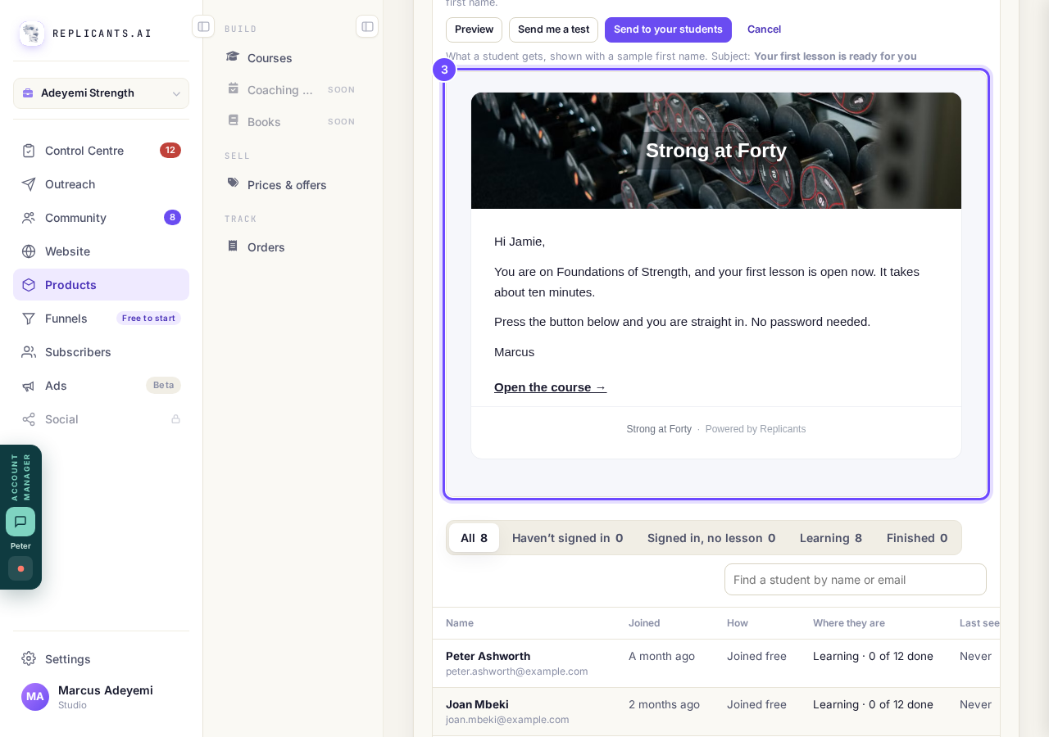Collapse the main sidebar panel icon
Screen dimensions: 1049x737
[x=203, y=26]
